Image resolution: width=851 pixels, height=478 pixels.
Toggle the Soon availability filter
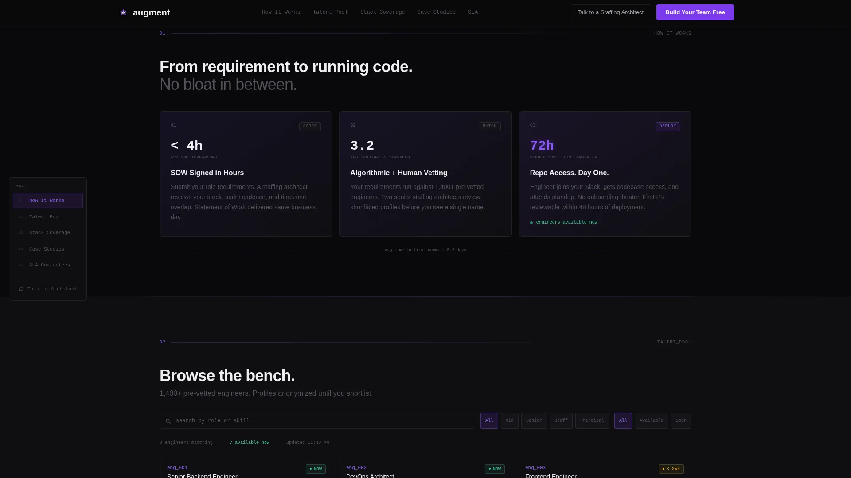pos(681,421)
